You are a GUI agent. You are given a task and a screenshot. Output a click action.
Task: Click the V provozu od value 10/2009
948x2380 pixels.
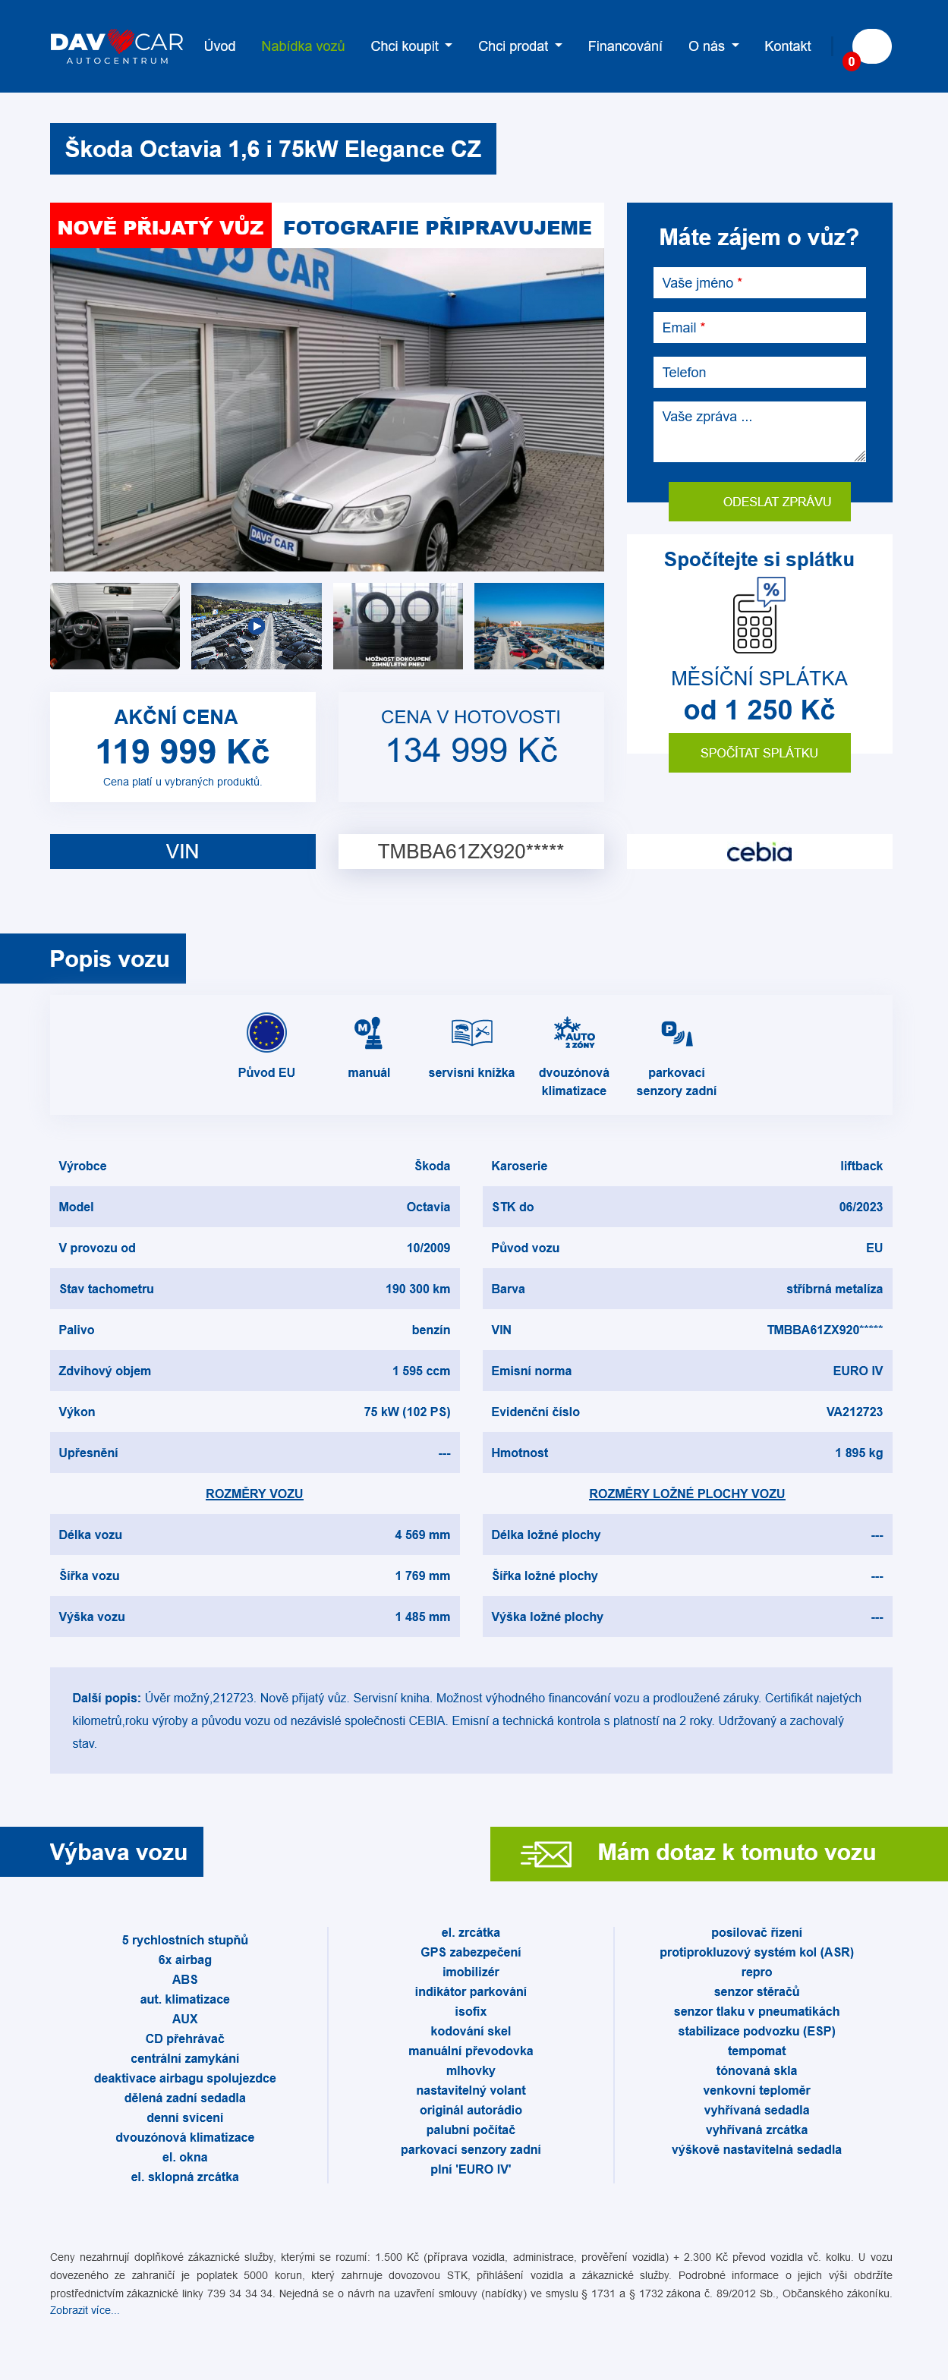pos(429,1248)
